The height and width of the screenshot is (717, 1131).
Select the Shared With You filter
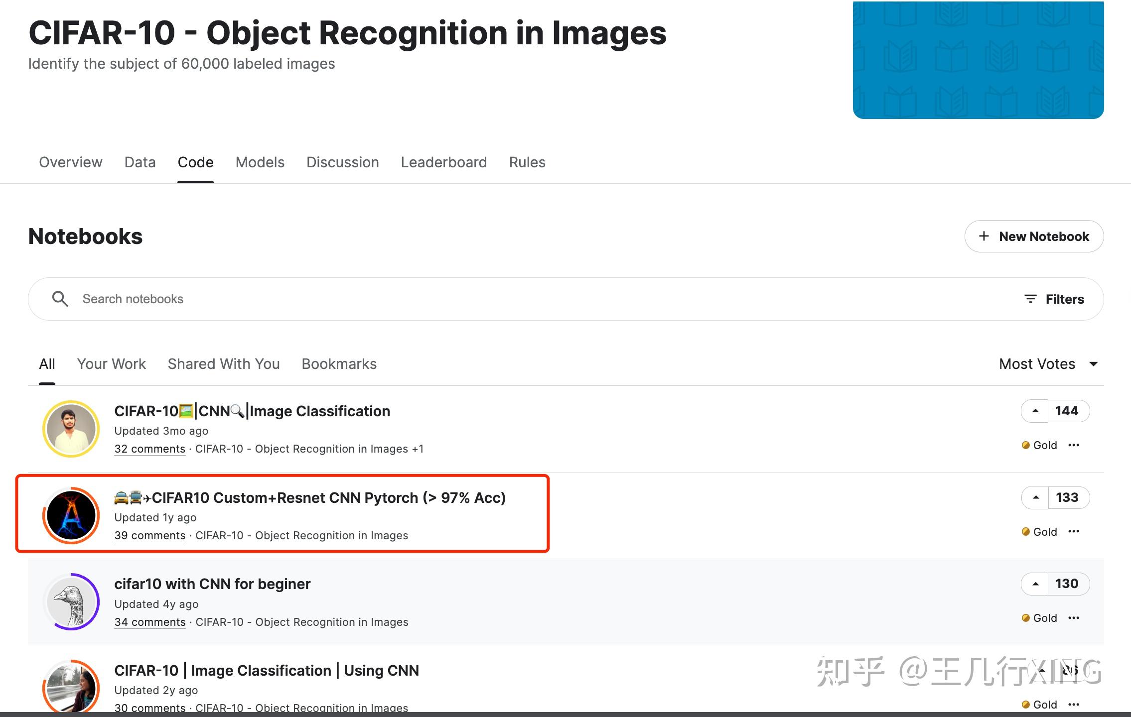coord(223,363)
